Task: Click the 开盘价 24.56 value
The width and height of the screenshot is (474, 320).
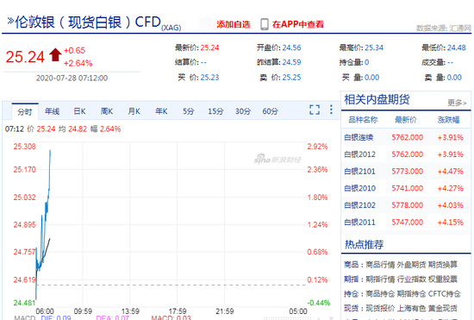Action: click(291, 47)
